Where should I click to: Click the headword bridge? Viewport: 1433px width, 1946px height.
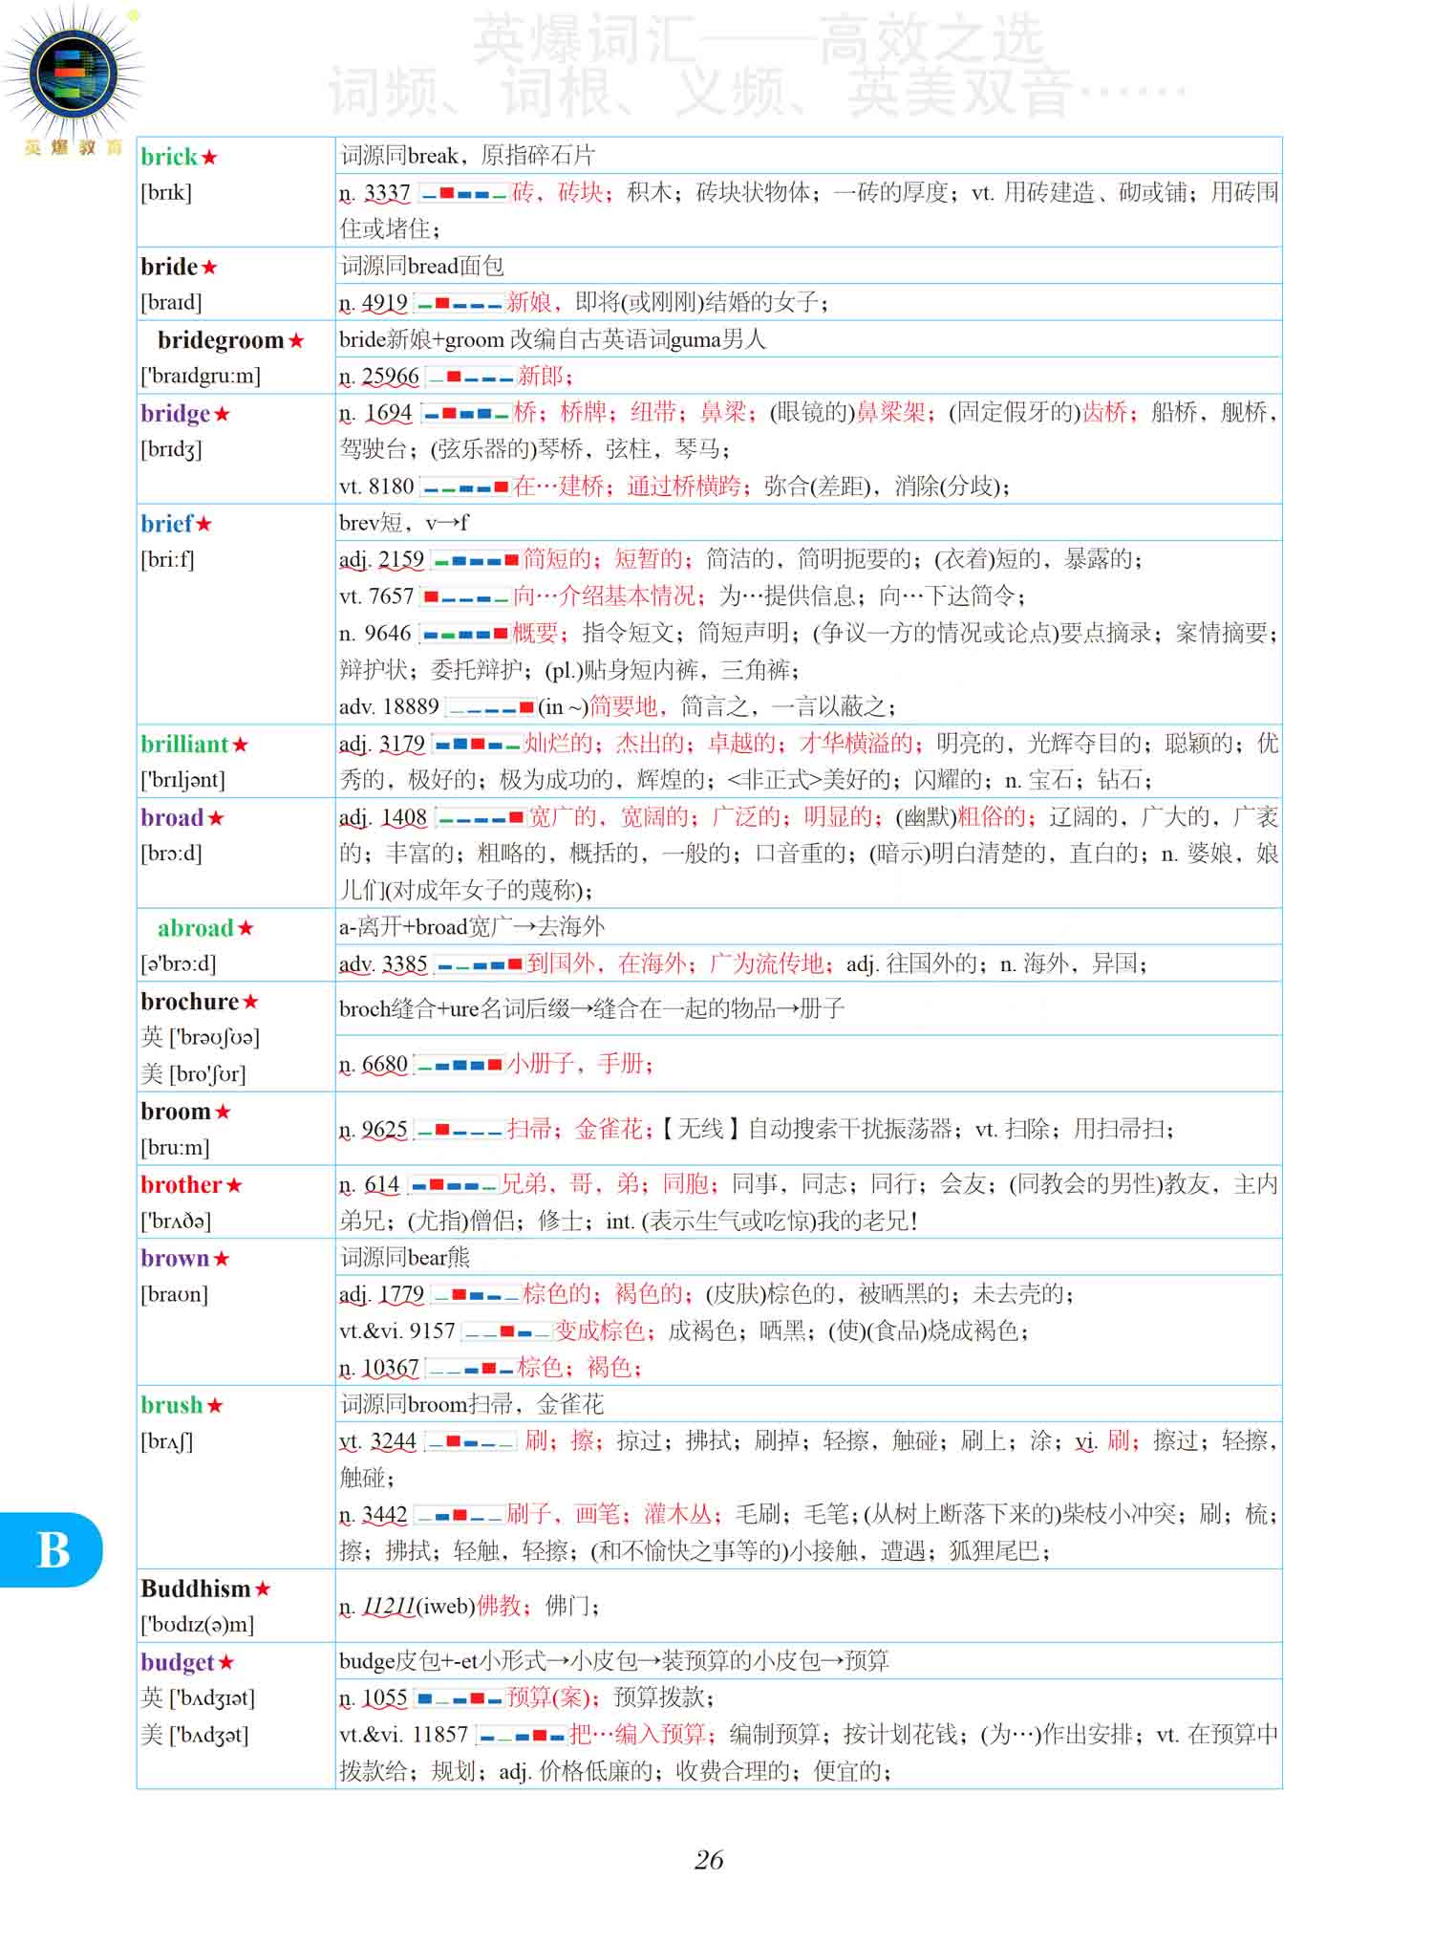tap(175, 414)
